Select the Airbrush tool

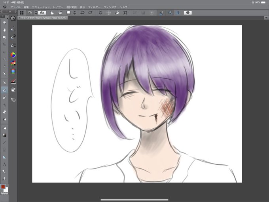[4, 97]
